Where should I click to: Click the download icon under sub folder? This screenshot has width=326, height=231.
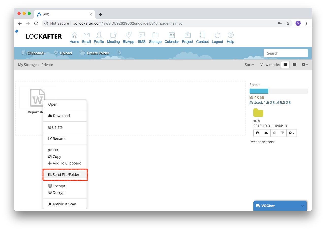[x=266, y=133]
